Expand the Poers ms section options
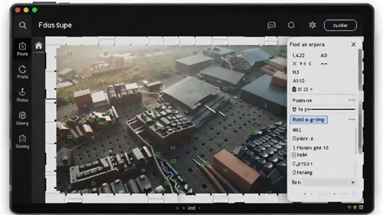The height and width of the screenshot is (215, 383). click(352, 100)
